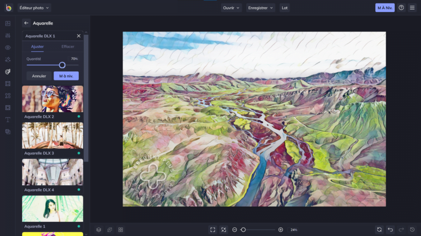Open the Artsy effects palette icon
This screenshot has width=421, height=236.
tap(8, 72)
